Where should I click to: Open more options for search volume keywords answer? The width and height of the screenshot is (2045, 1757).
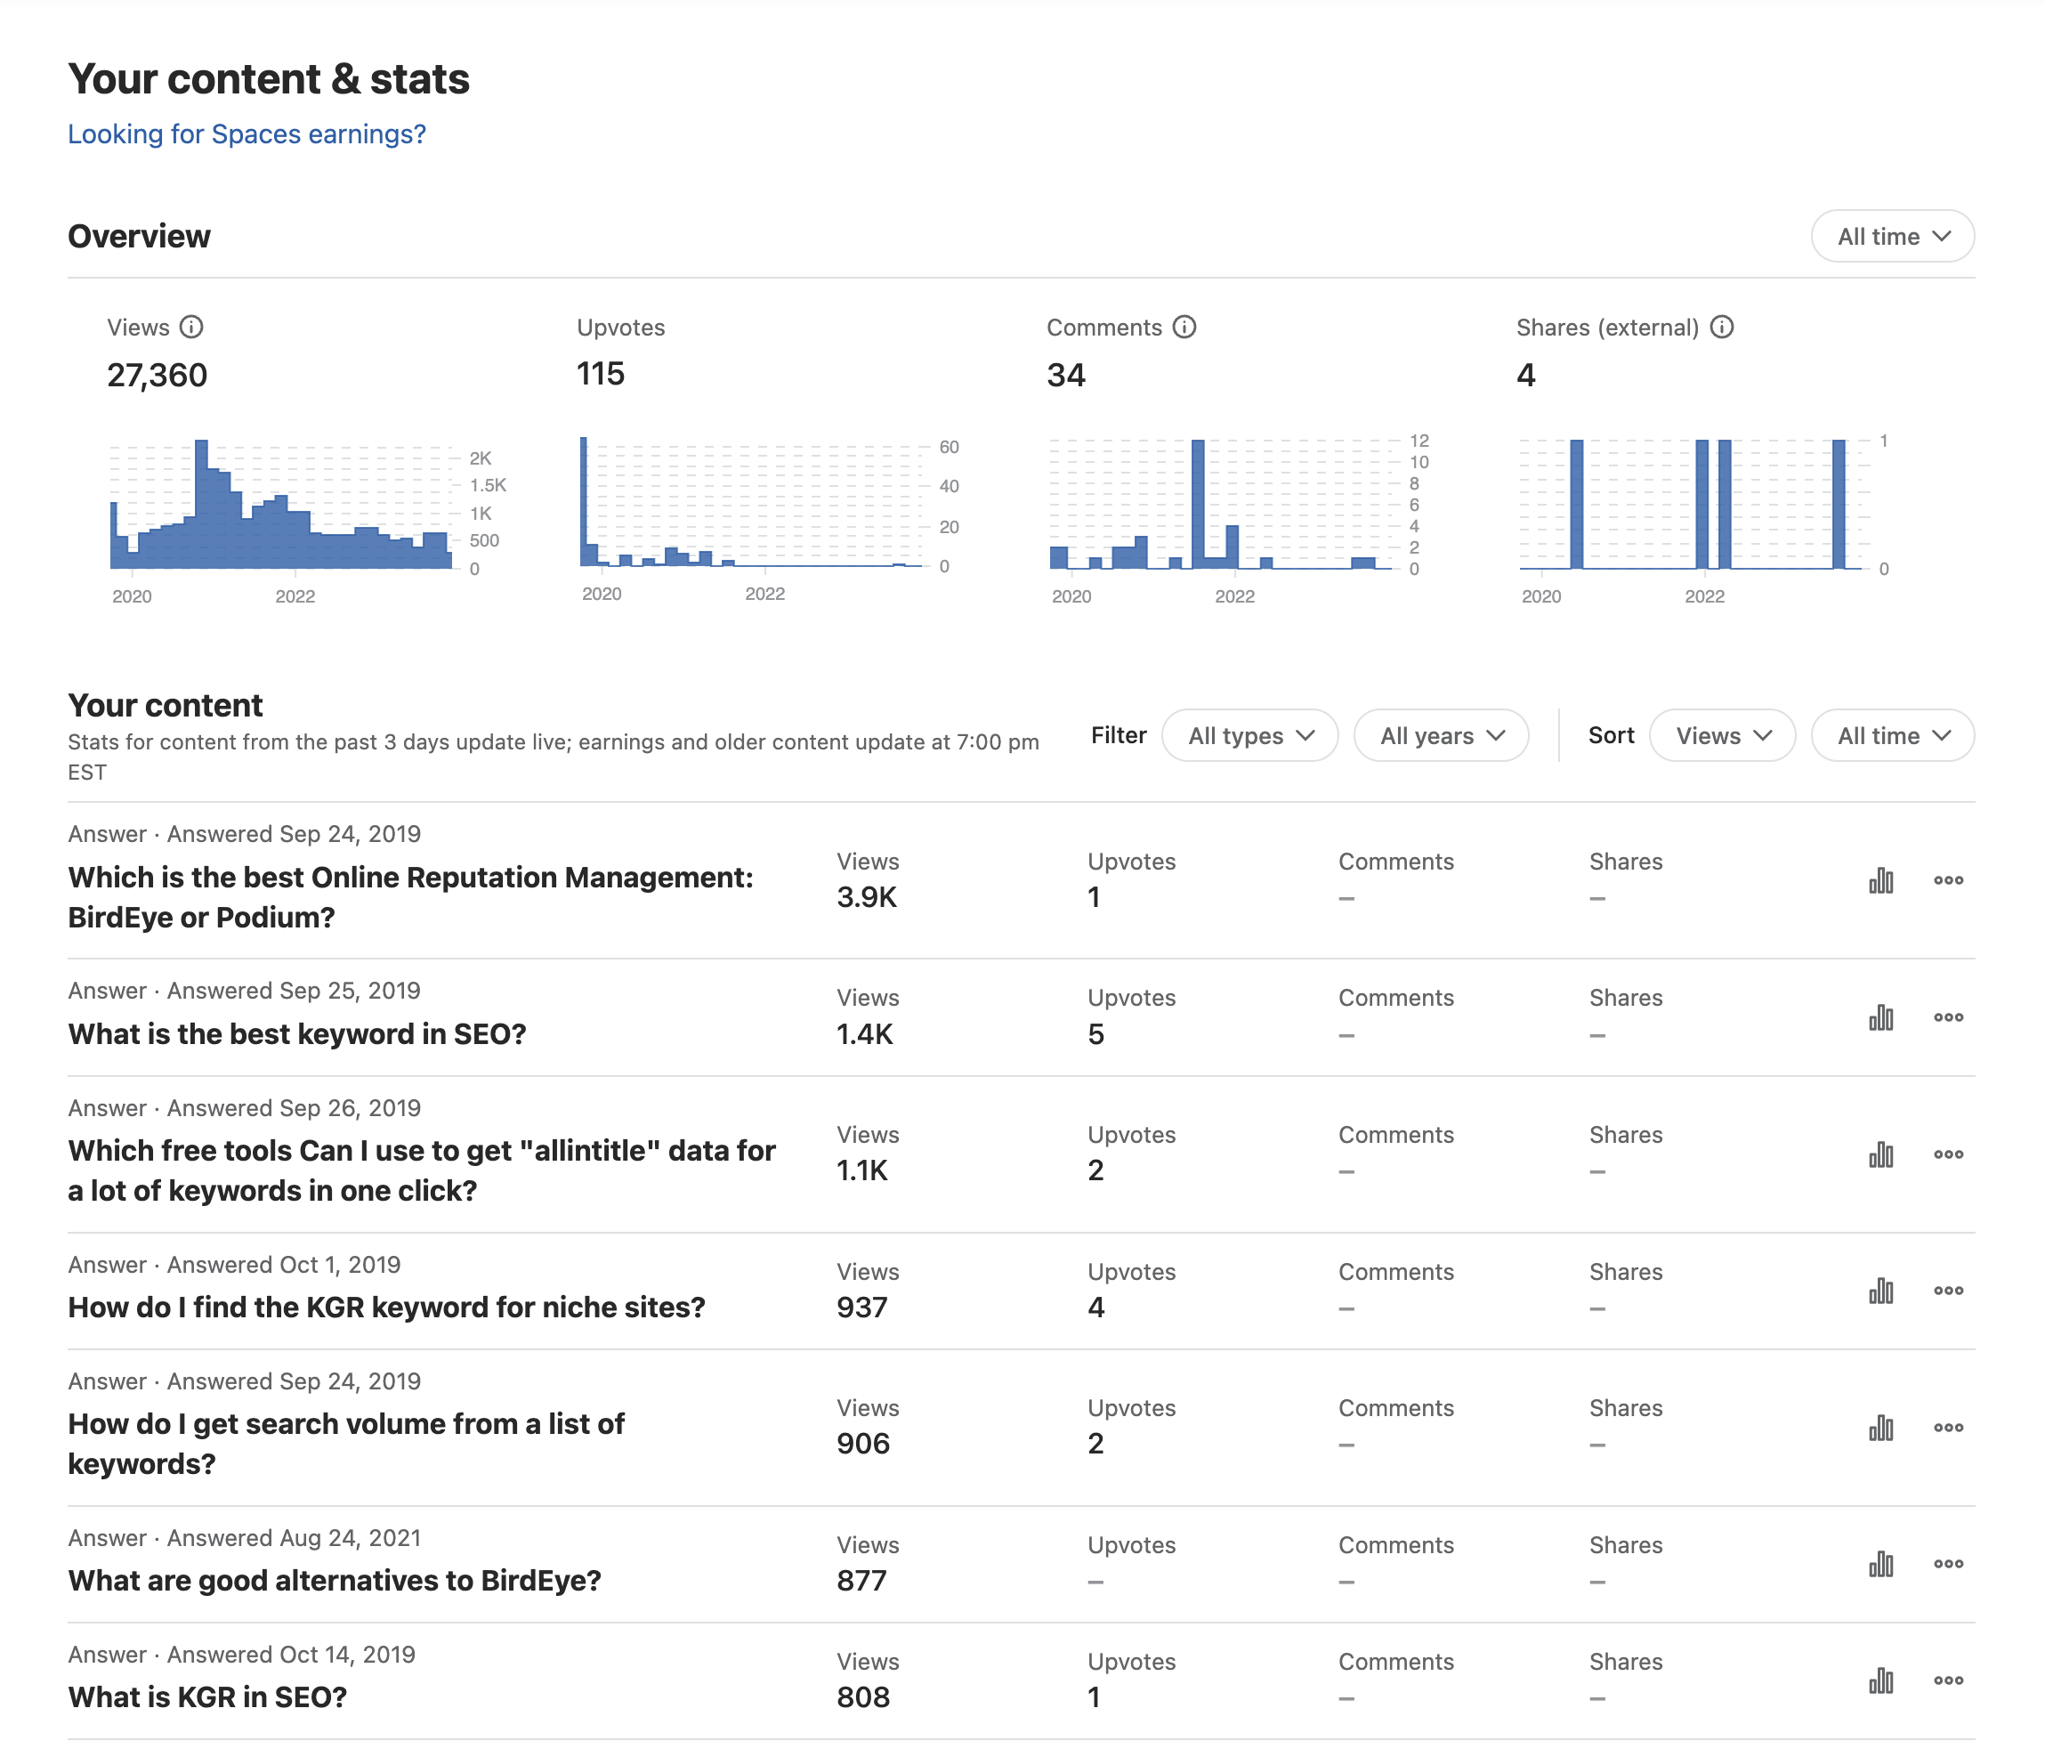tap(1948, 1428)
